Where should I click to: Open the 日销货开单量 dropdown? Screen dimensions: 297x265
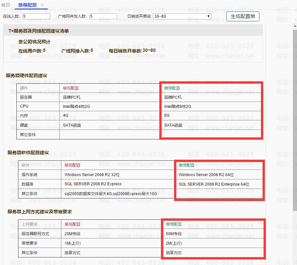182,16
